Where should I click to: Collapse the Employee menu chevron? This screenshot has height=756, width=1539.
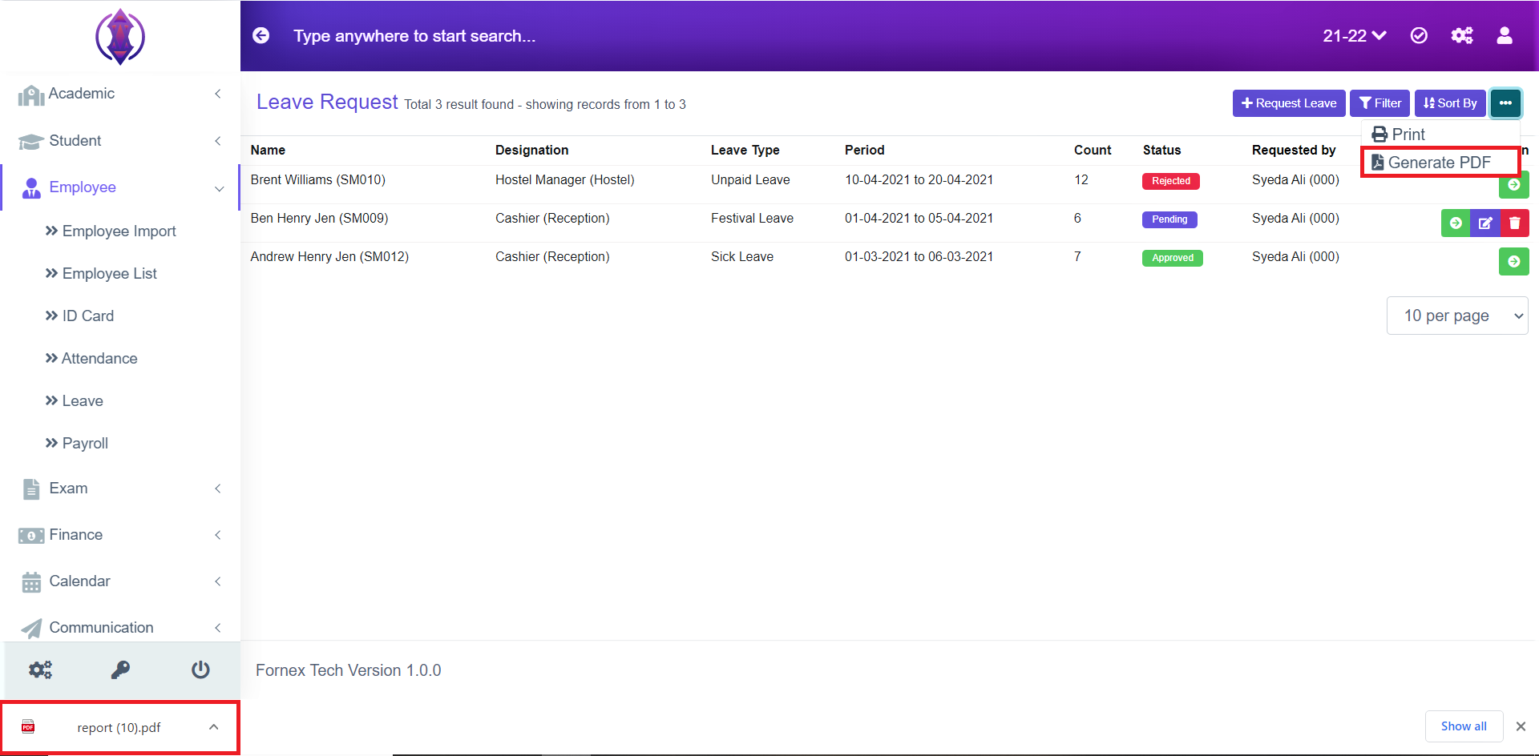tap(219, 189)
